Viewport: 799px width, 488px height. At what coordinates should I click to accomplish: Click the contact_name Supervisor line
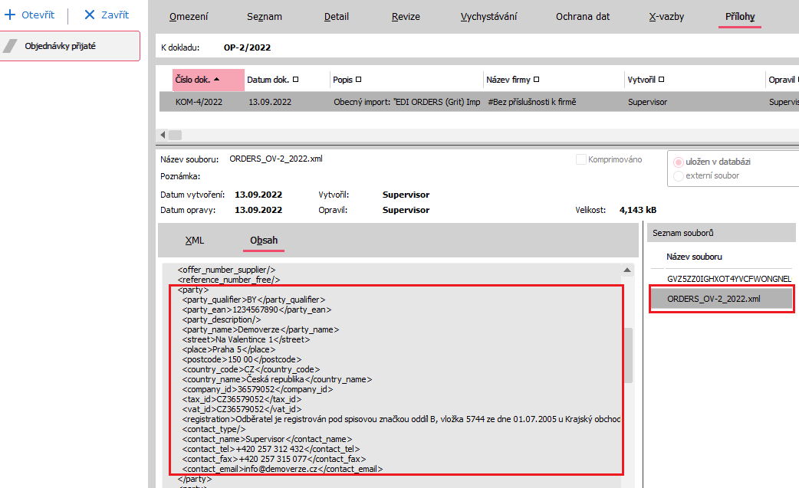(x=267, y=439)
